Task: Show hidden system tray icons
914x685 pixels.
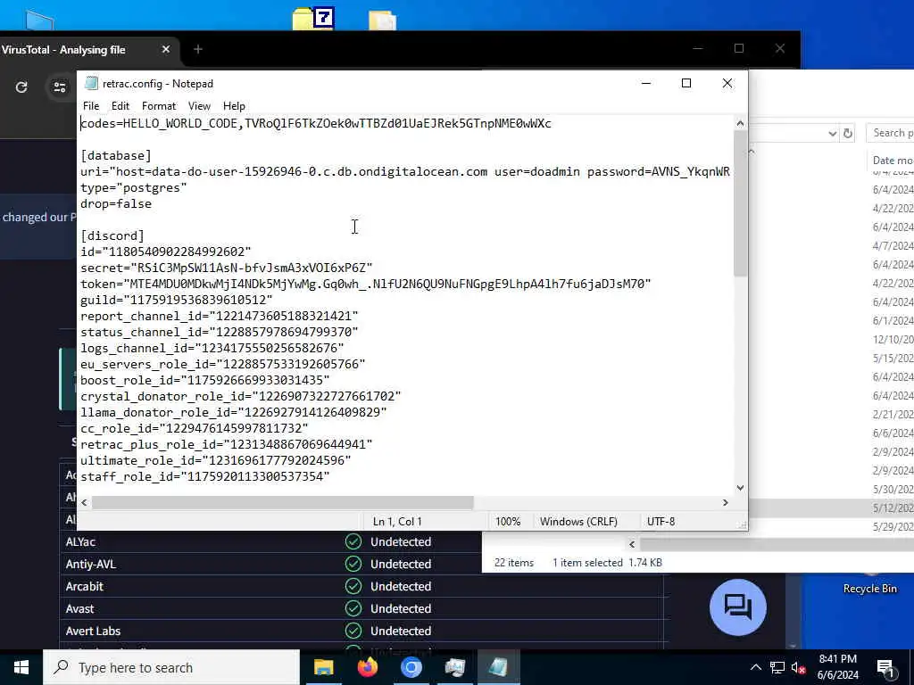Action: click(x=755, y=667)
